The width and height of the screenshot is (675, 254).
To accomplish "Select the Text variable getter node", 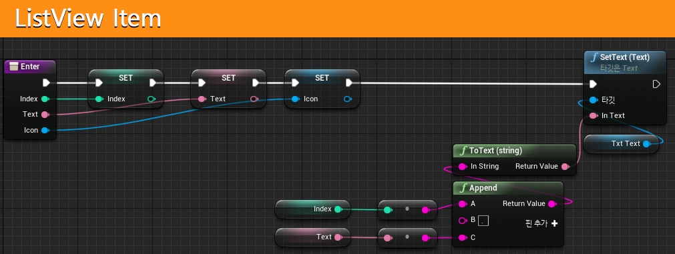I will (x=312, y=237).
